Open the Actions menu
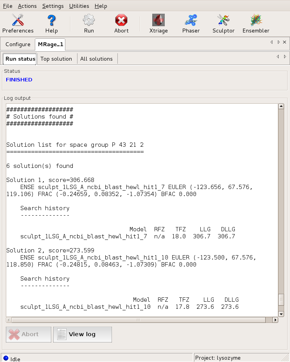This screenshot has height=362, width=290. (27, 6)
